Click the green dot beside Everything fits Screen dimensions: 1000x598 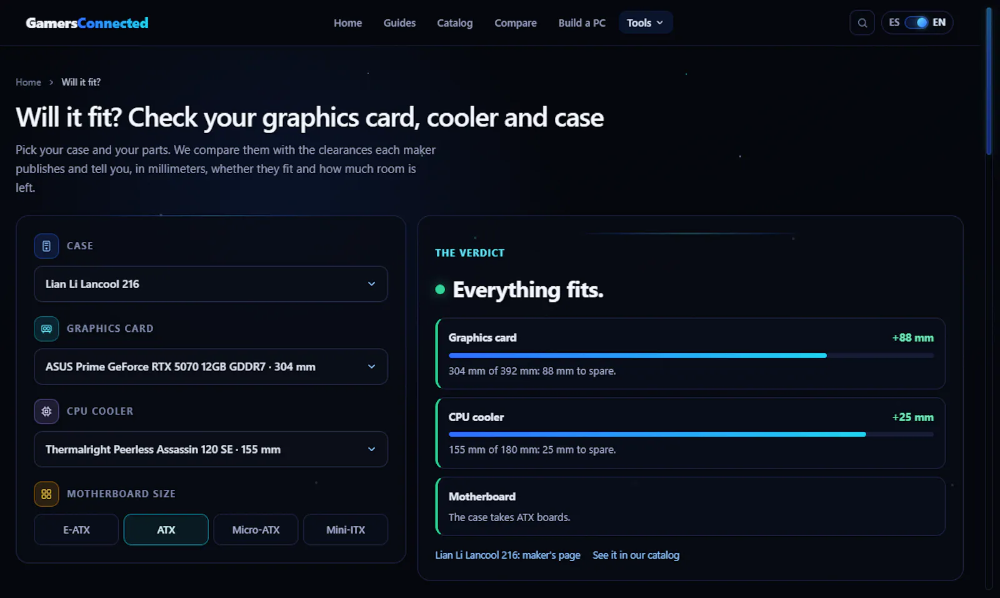point(440,289)
